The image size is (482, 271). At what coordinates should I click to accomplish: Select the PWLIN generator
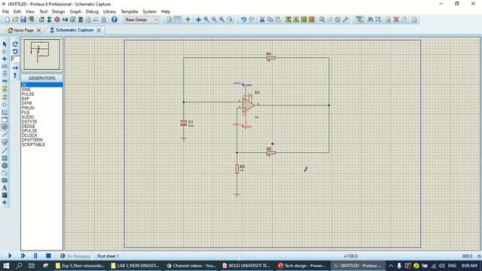[42, 108]
